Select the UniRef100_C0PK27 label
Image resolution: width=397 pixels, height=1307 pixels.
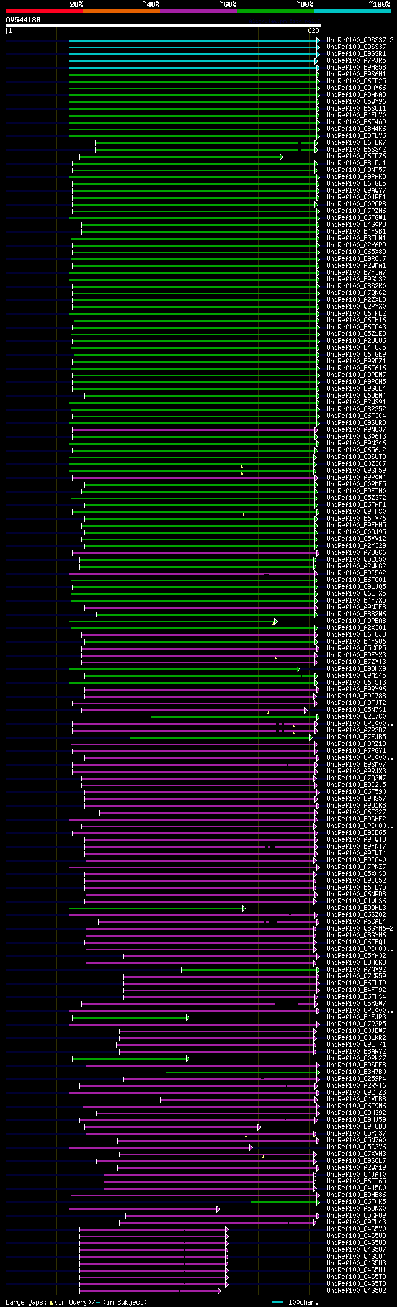pos(356,1058)
